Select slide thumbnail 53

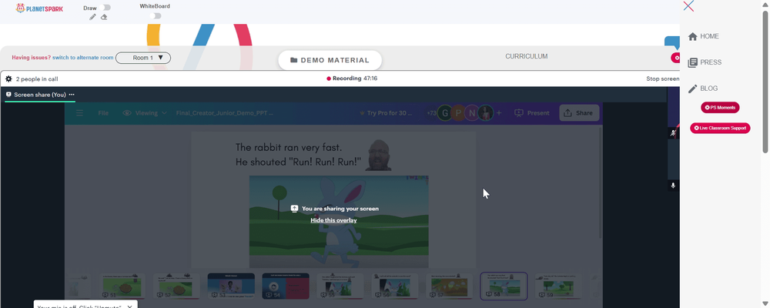231,286
